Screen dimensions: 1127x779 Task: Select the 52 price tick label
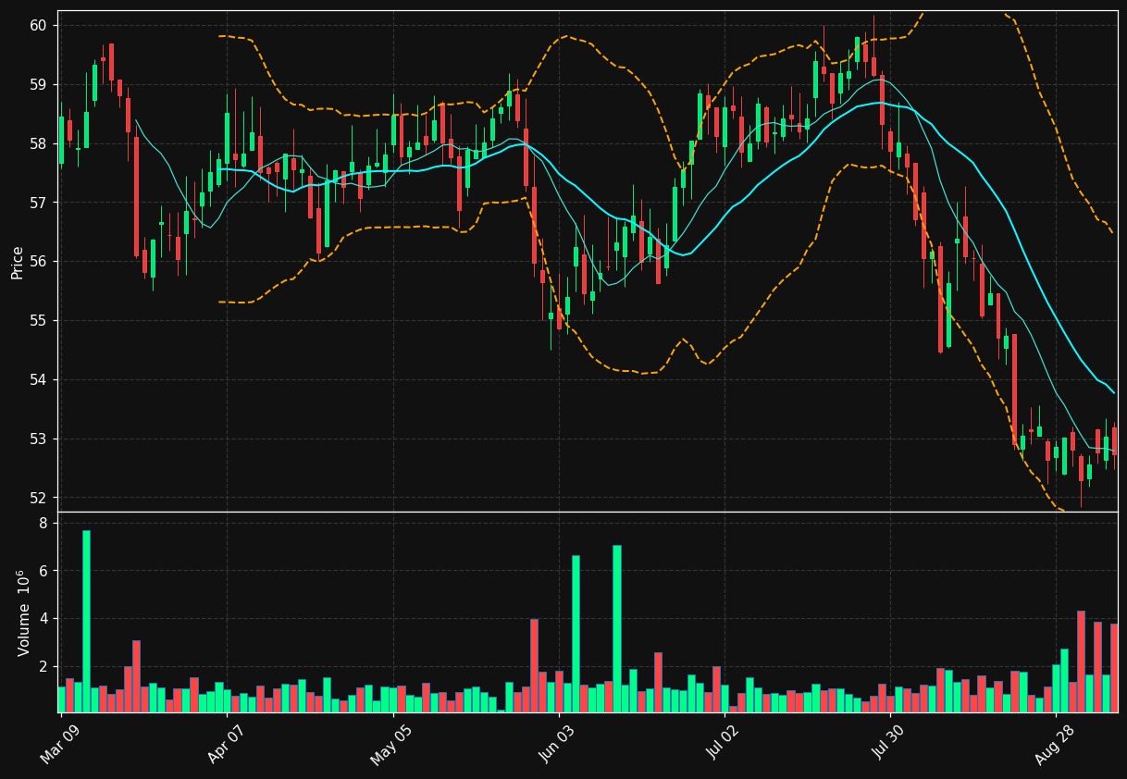pyautogui.click(x=38, y=498)
